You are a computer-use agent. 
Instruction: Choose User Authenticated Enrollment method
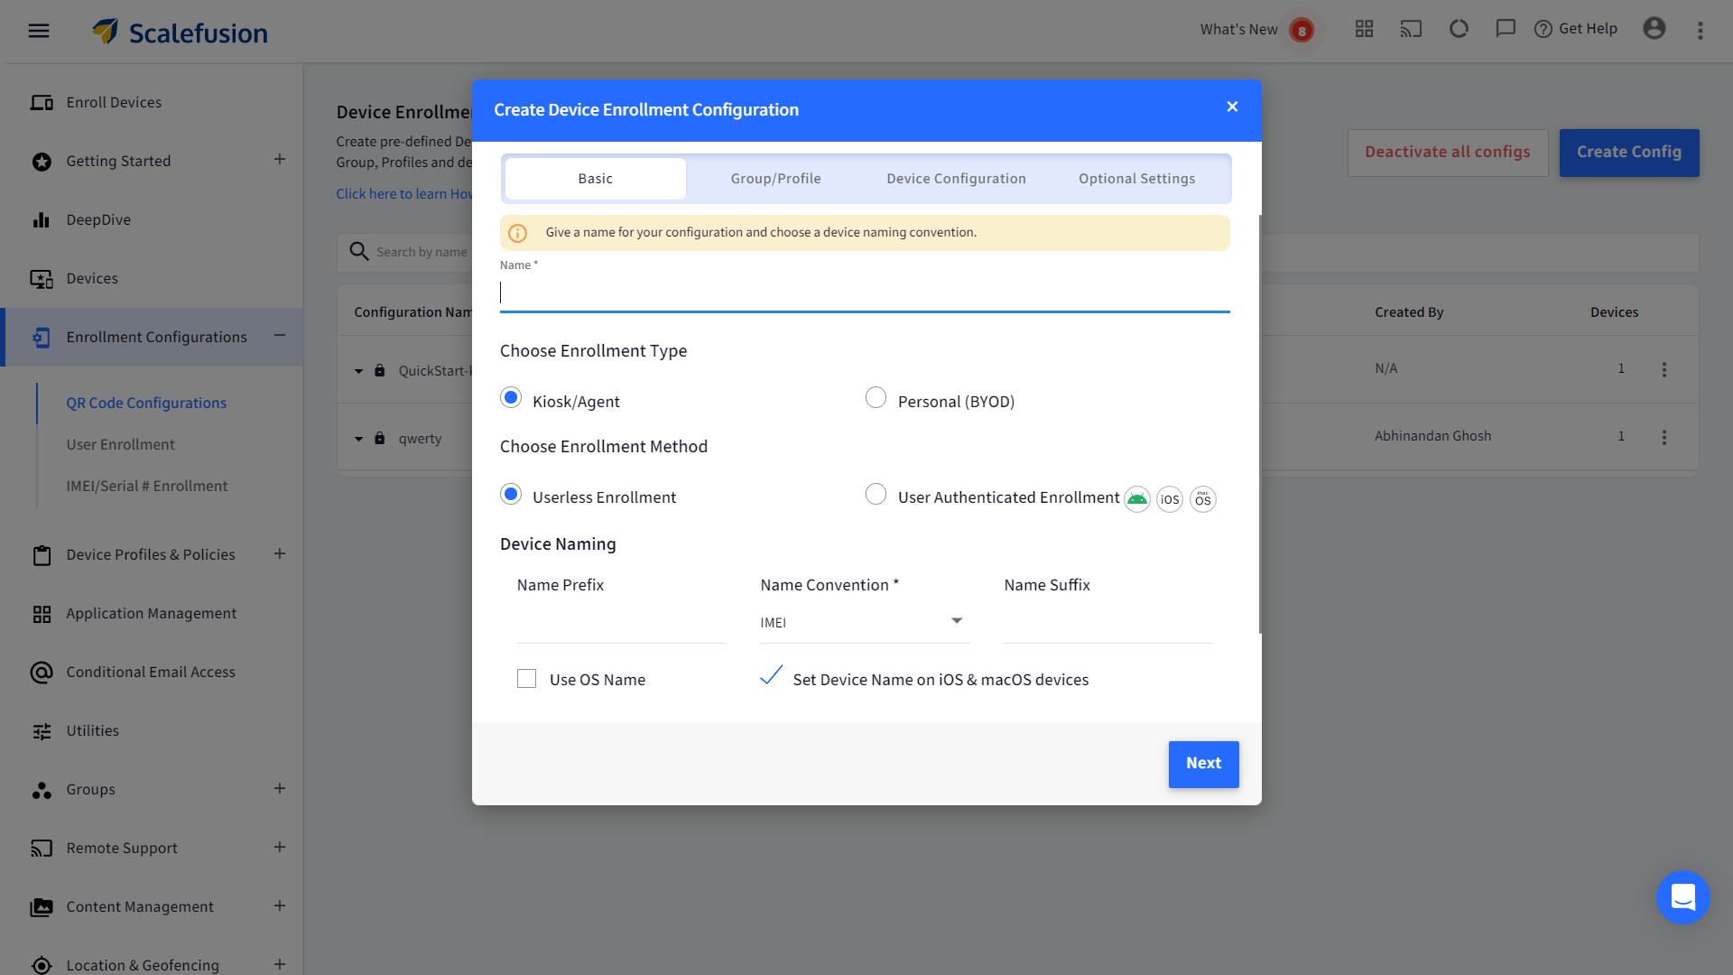point(876,494)
